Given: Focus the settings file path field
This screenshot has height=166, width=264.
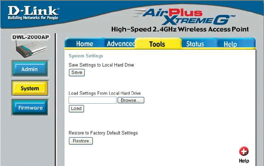Looking at the screenshot, I should coord(92,100).
